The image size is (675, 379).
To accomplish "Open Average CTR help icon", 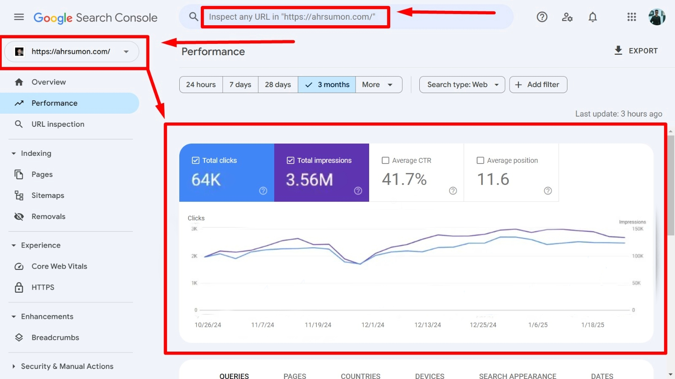I will click(453, 191).
